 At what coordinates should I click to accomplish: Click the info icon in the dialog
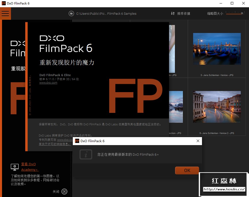[x=86, y=154]
